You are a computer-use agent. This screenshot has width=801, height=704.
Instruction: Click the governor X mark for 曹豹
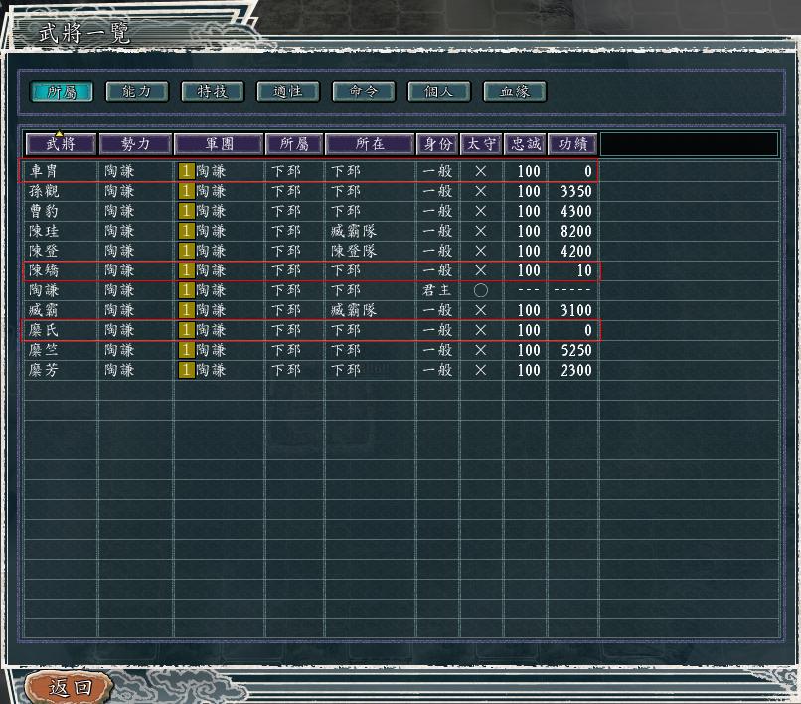pos(481,211)
